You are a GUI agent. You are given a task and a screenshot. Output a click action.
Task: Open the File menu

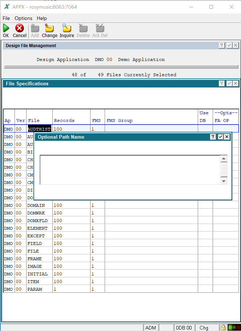pos(6,19)
